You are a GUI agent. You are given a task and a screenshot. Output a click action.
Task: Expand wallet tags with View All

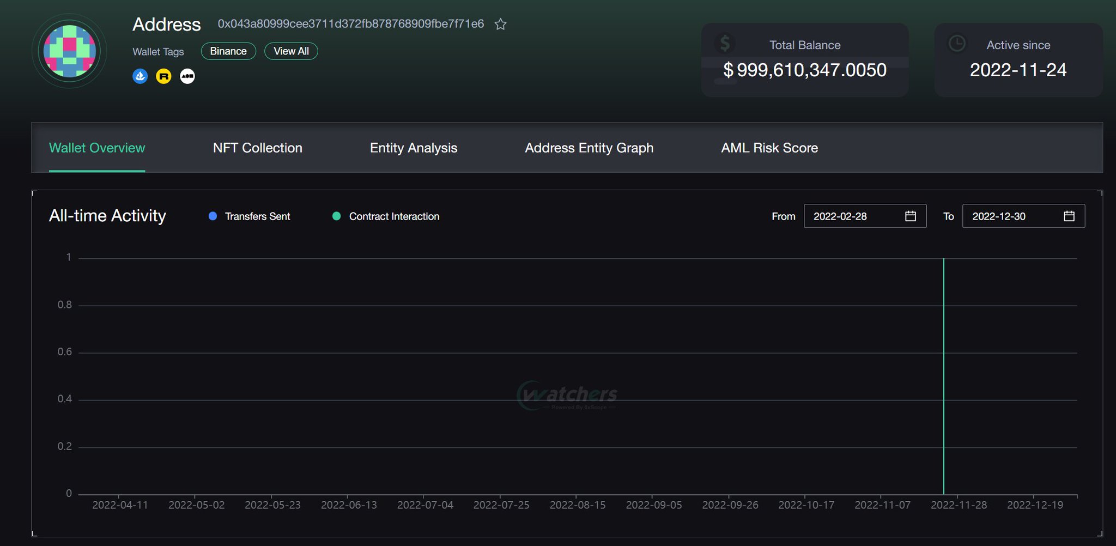tap(291, 51)
